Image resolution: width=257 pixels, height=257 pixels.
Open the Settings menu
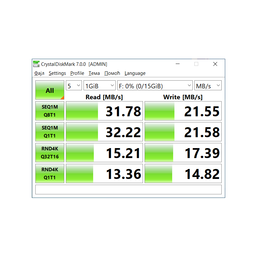pyautogui.click(x=57, y=73)
